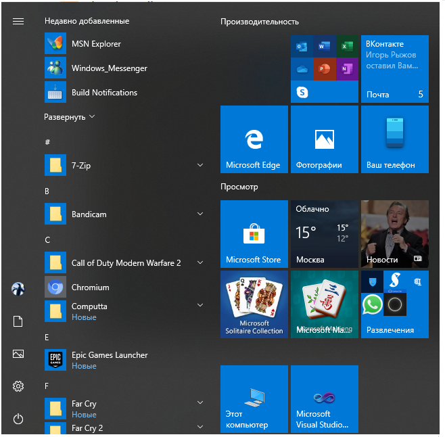Open the user account avatar

[x=18, y=289]
